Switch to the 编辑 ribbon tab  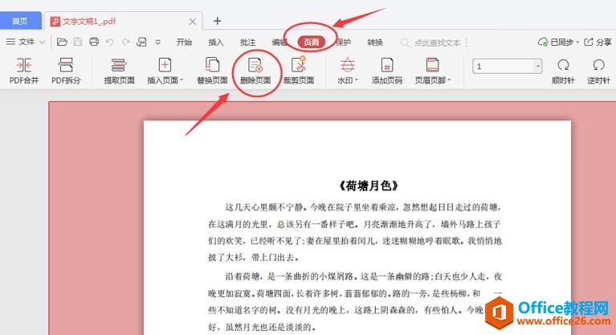(279, 42)
